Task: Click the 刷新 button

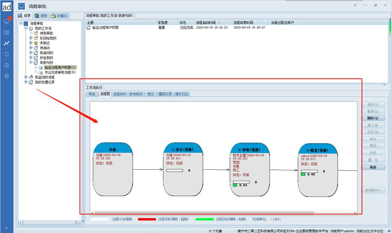Action: click(x=373, y=167)
